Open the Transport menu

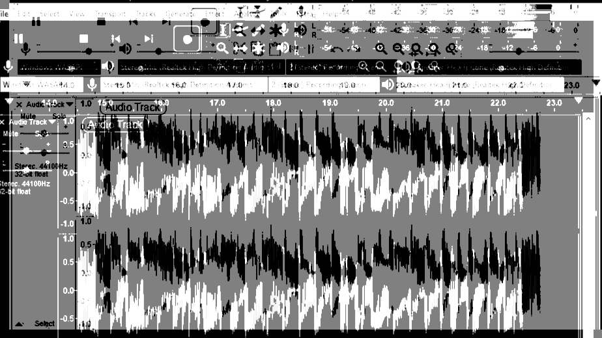point(110,13)
